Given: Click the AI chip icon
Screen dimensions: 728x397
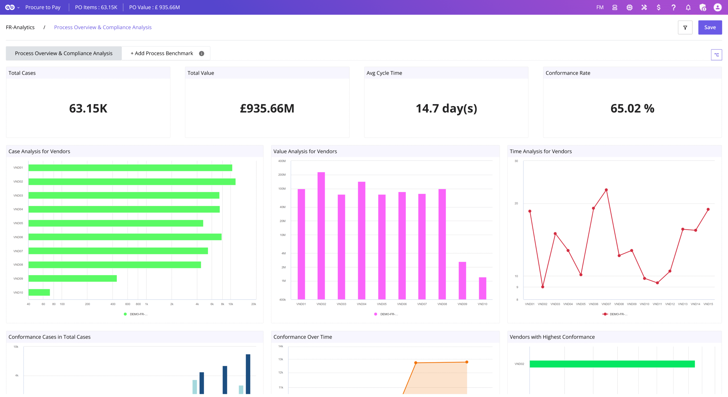Looking at the screenshot, I should 629,7.
